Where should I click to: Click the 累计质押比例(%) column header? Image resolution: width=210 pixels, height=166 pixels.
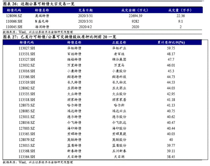point(171,42)
